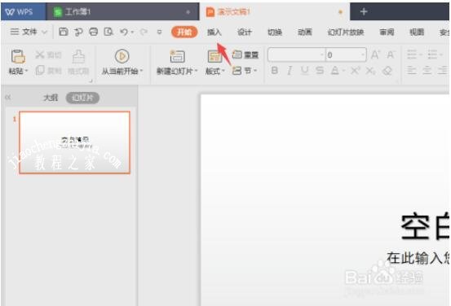
Task: Open the View (视图) ribbon tab
Action: [x=417, y=32]
